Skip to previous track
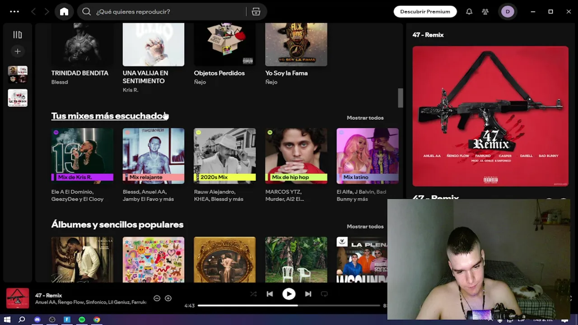Viewport: 578px width, 325px height. click(x=270, y=294)
